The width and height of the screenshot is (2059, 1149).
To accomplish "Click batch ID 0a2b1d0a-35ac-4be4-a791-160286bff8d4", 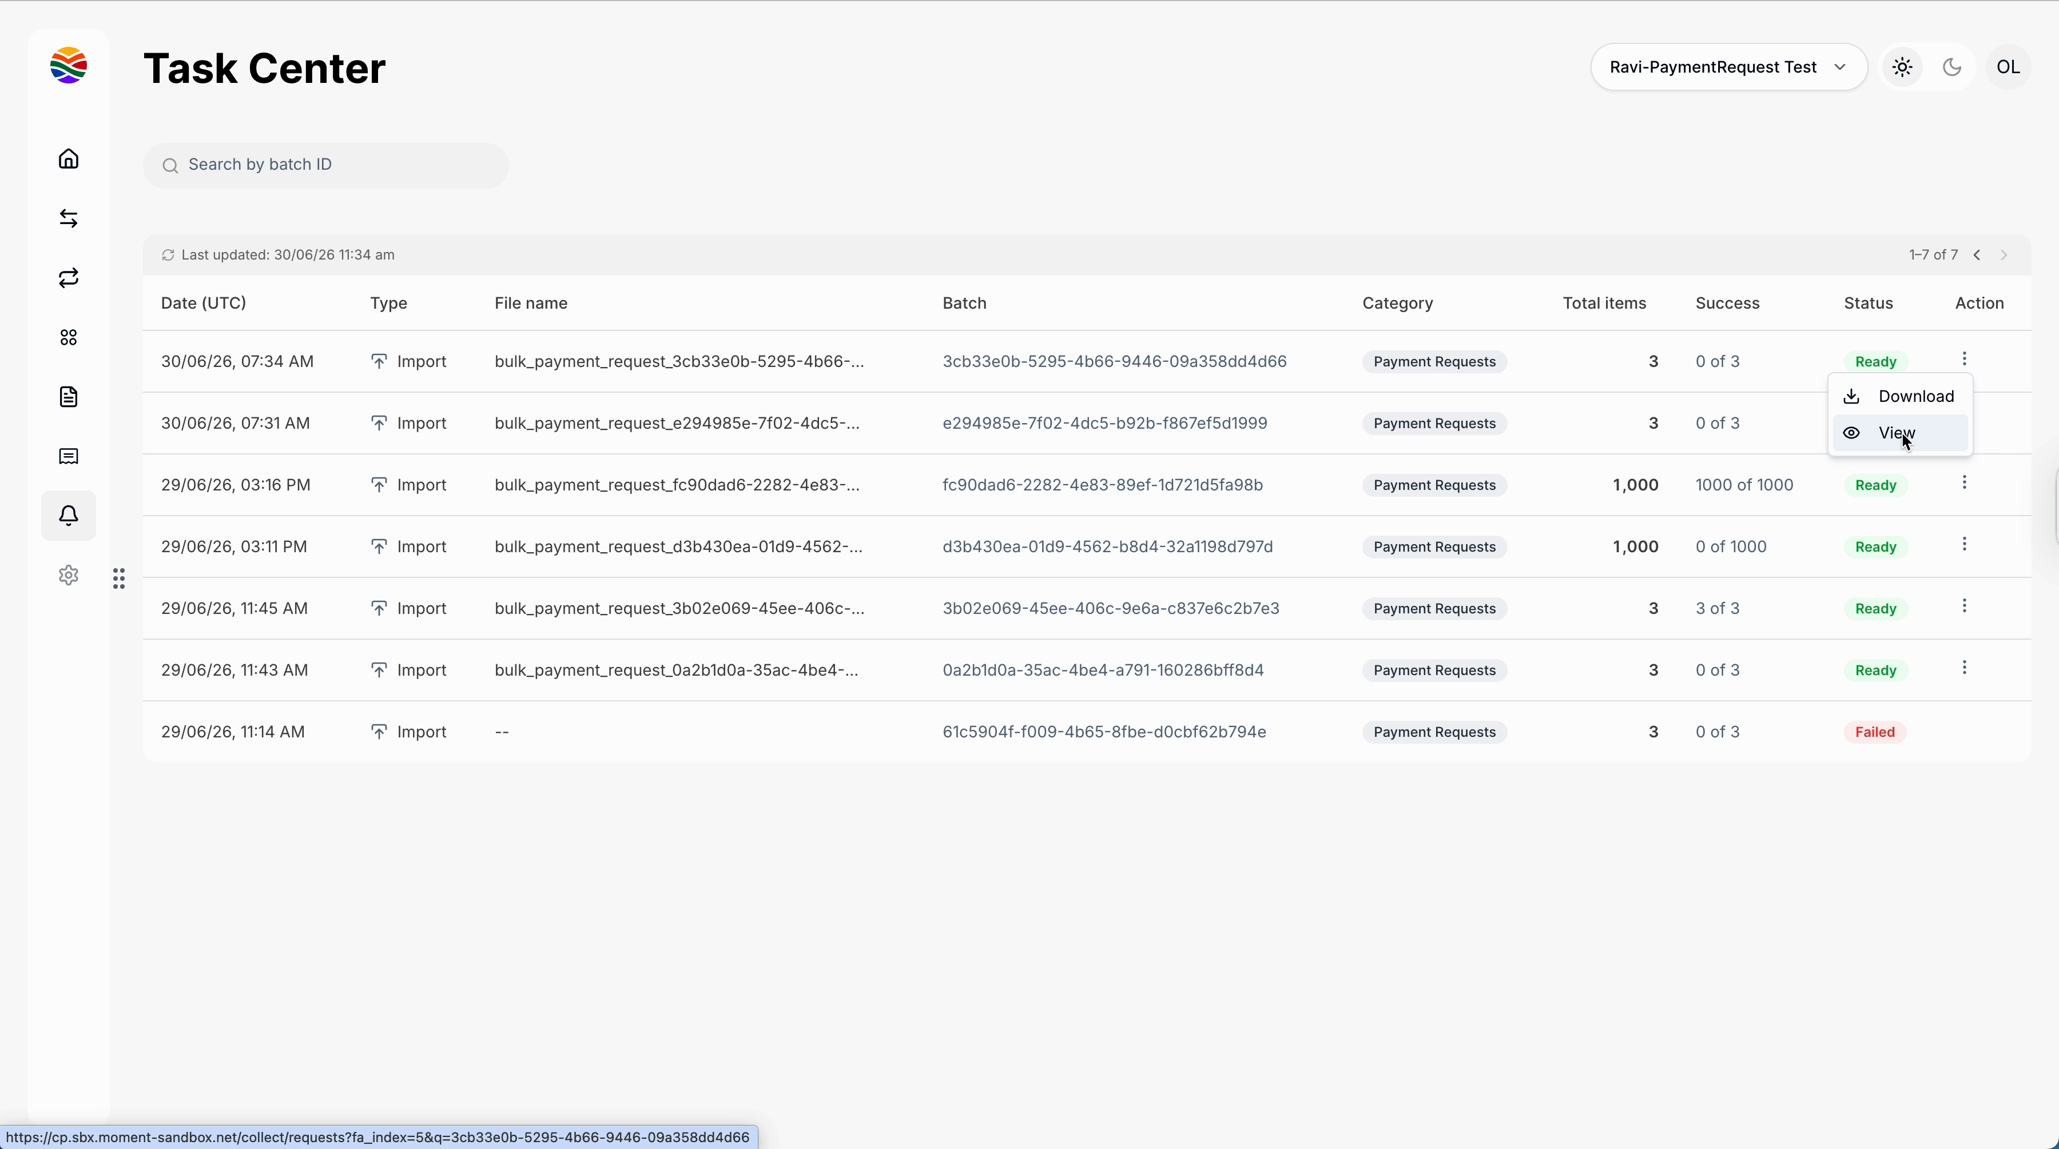I will point(1103,671).
